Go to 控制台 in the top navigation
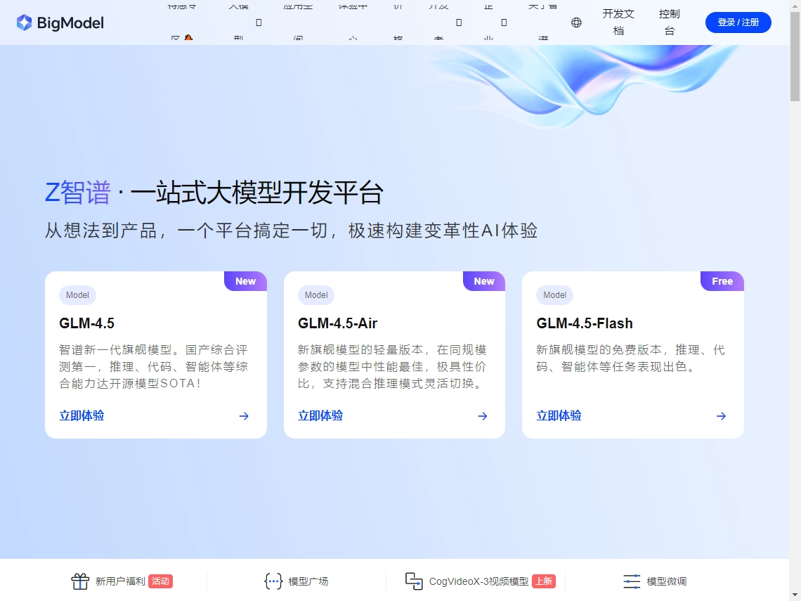 pyautogui.click(x=669, y=22)
